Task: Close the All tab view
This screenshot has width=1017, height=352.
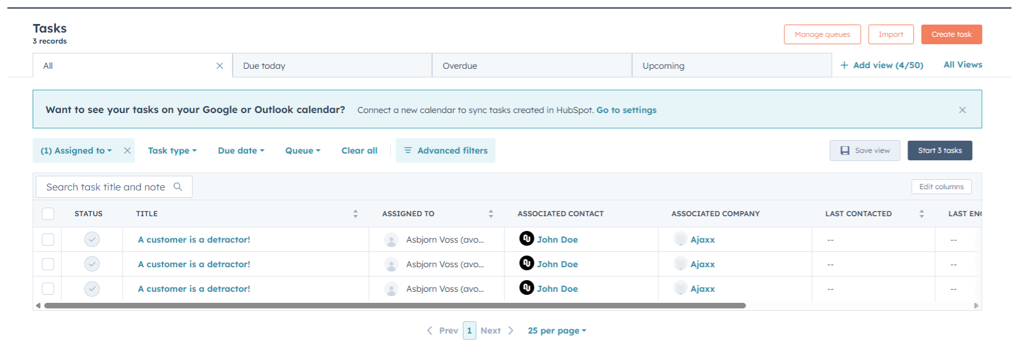Action: pyautogui.click(x=220, y=66)
